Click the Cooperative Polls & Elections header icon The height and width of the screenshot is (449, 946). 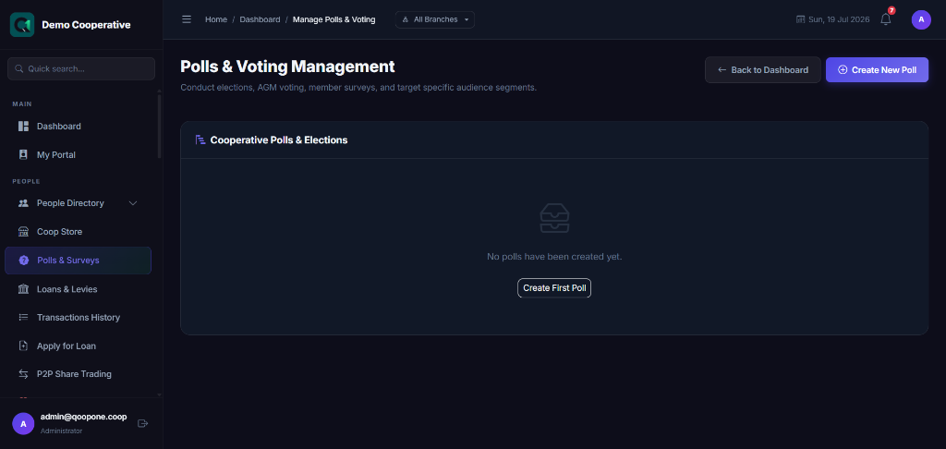click(x=200, y=140)
